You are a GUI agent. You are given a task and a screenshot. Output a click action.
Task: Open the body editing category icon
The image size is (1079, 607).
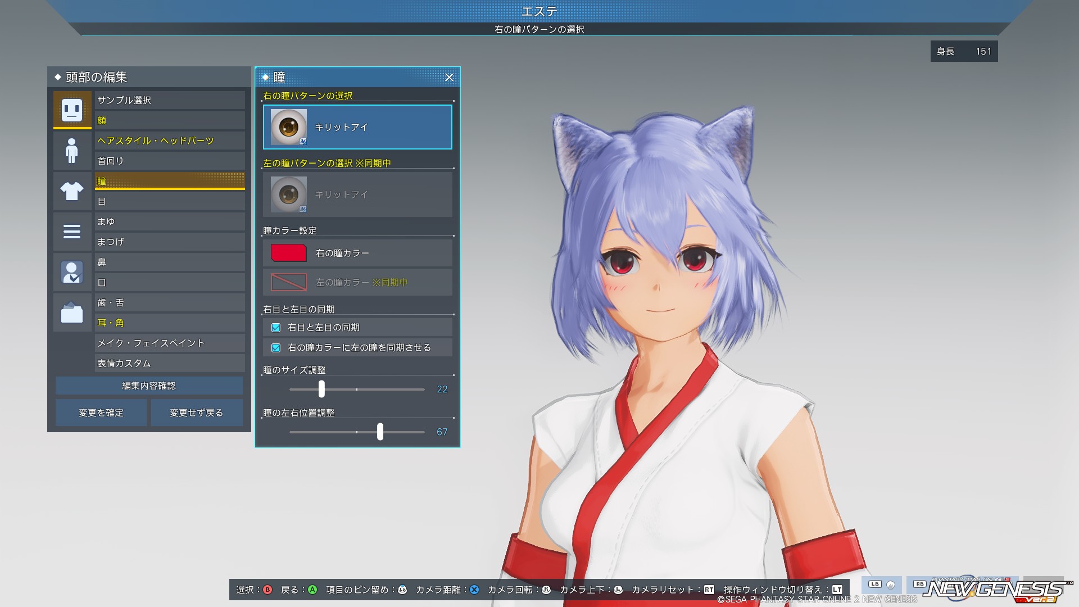[72, 151]
